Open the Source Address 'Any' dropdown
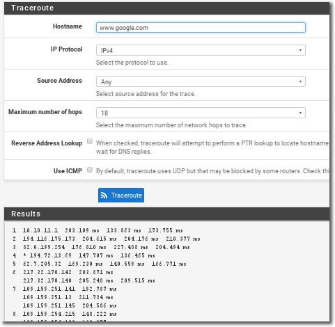Image resolution: width=335 pixels, height=327 pixels. (x=201, y=81)
